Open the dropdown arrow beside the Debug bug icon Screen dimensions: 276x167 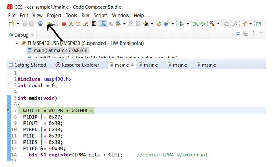[188, 24]
